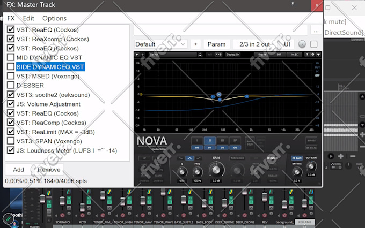365x228 pixels.
Task: Open the Default preset dropdown
Action: point(160,44)
